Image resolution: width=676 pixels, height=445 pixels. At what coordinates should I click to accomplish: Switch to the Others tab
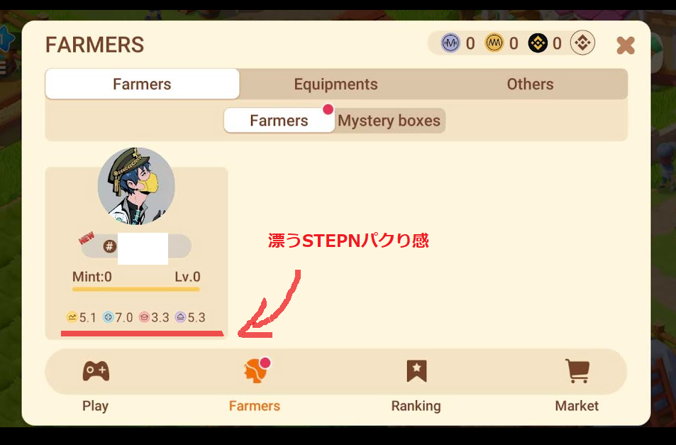[x=531, y=84]
